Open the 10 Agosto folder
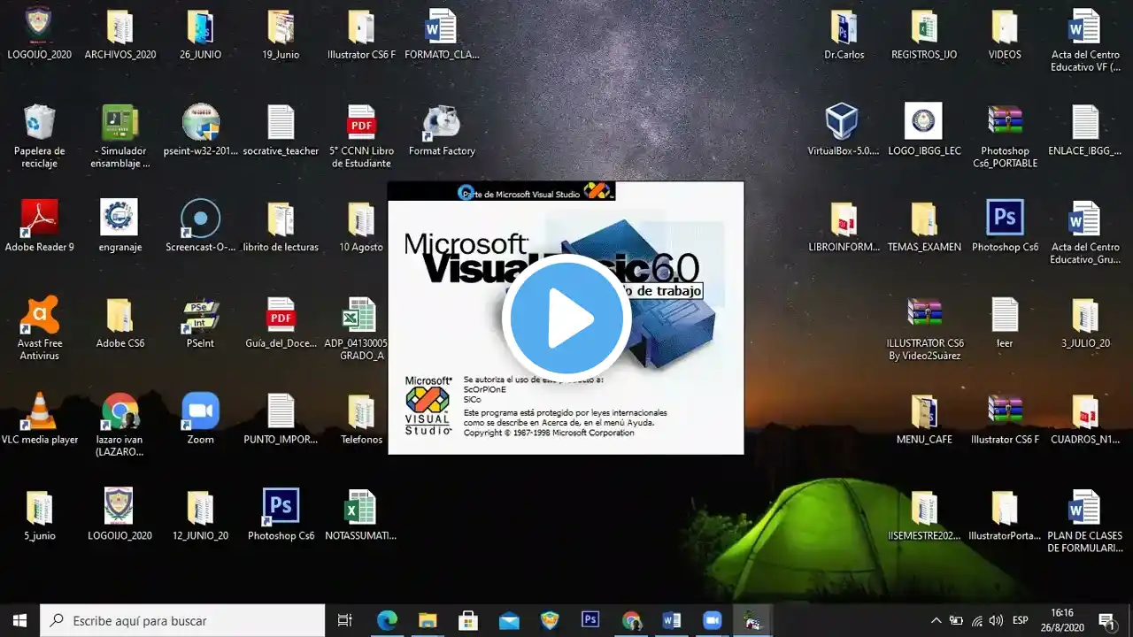The image size is (1133, 637). coord(361,219)
